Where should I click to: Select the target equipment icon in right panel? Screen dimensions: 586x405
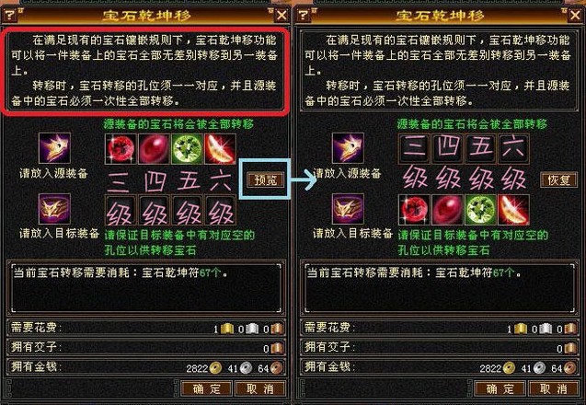tap(348, 209)
